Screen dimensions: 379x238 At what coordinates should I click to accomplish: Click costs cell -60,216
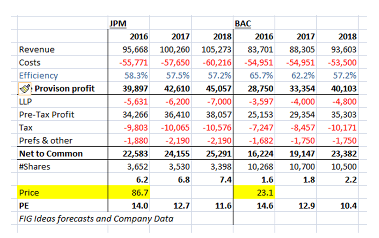(217, 62)
